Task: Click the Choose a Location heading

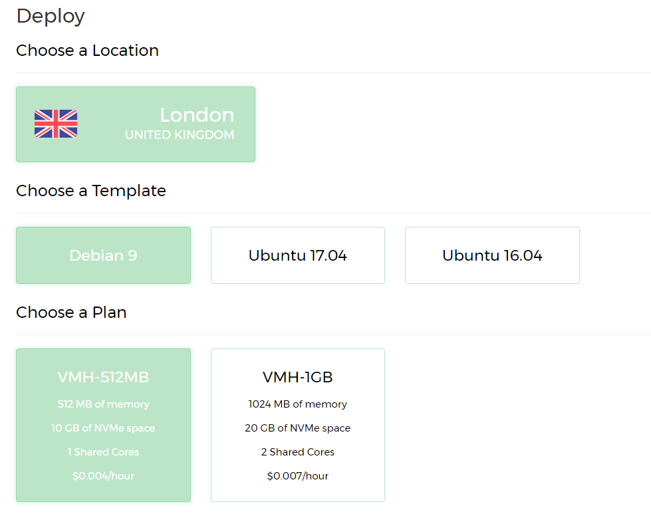Action: (x=87, y=51)
